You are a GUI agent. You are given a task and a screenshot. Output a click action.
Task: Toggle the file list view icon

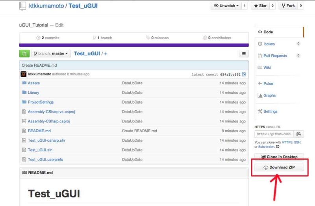(x=244, y=54)
